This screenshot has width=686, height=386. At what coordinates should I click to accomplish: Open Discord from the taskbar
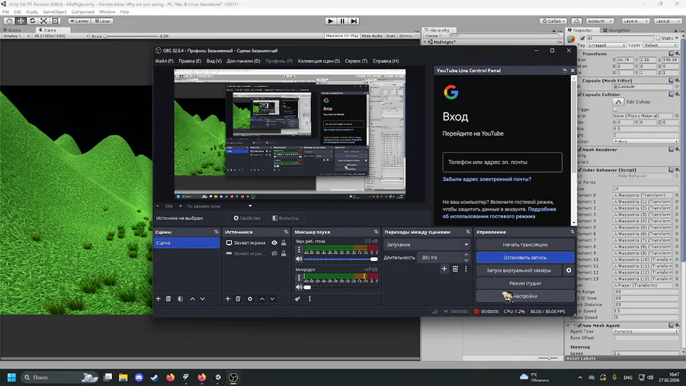point(139,377)
